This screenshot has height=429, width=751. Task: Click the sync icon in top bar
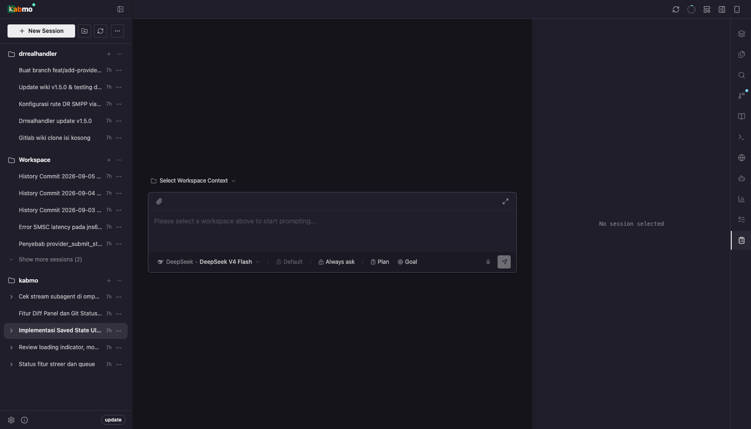(x=676, y=9)
